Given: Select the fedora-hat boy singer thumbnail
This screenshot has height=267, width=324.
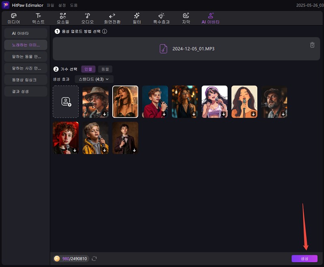Looking at the screenshot, I should click(96, 102).
